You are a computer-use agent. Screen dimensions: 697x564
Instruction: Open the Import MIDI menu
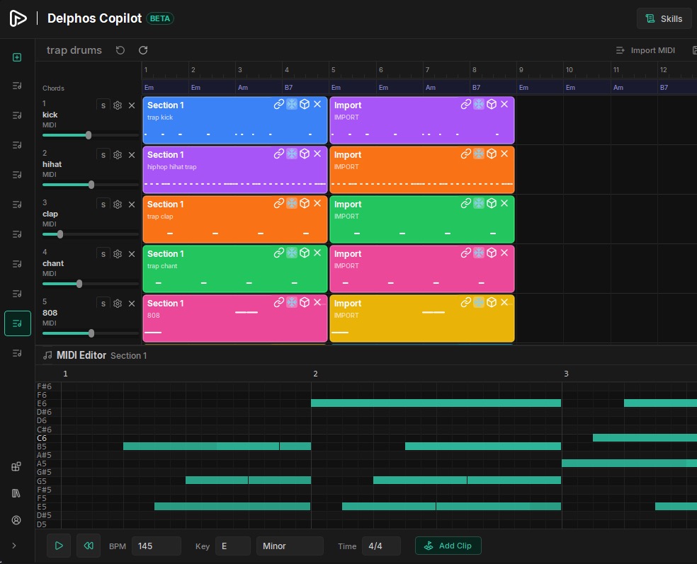coord(645,50)
